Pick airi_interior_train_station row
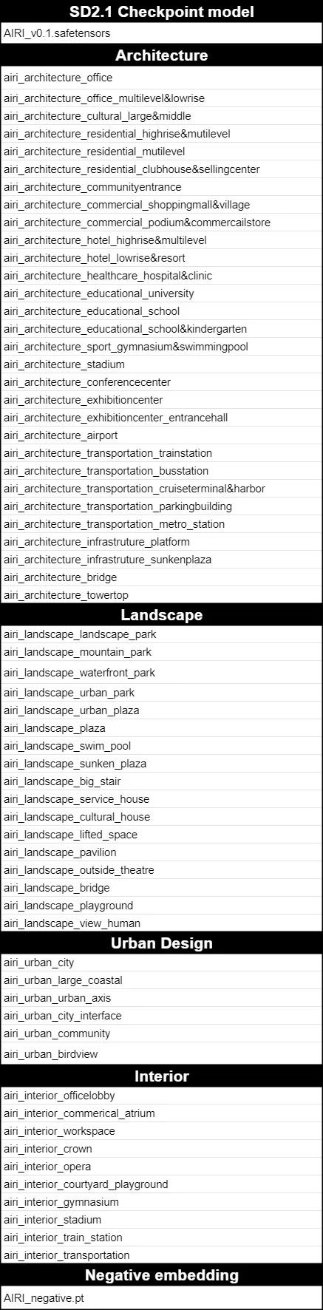Screen dimensions: 323x1310 (x=161, y=1238)
